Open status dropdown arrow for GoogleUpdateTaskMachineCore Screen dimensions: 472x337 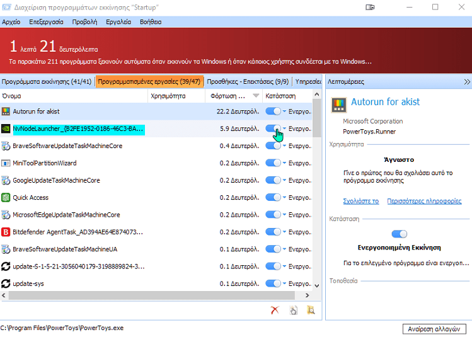pyautogui.click(x=284, y=180)
